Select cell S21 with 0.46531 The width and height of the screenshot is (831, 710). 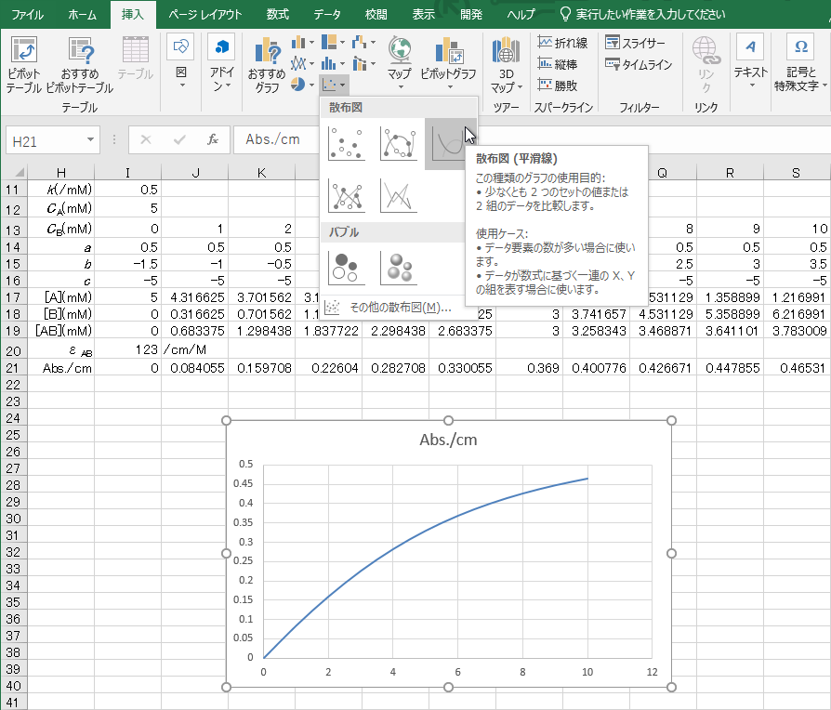point(797,368)
